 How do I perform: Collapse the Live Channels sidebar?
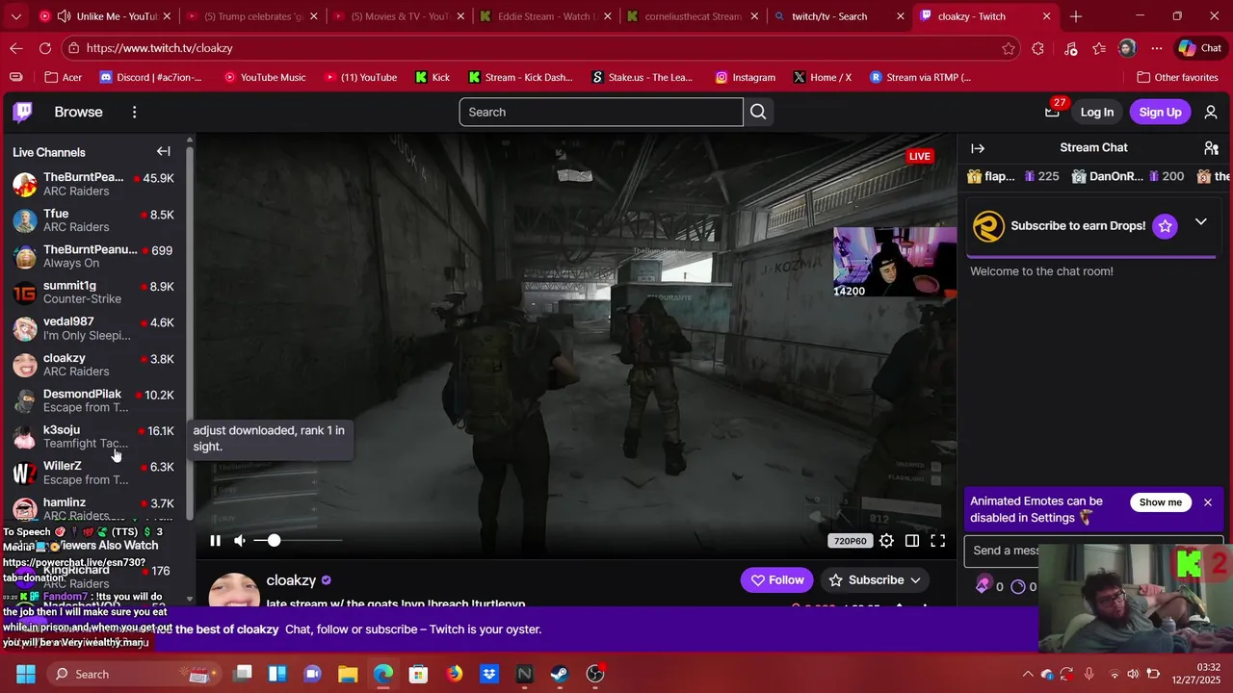[x=164, y=151]
